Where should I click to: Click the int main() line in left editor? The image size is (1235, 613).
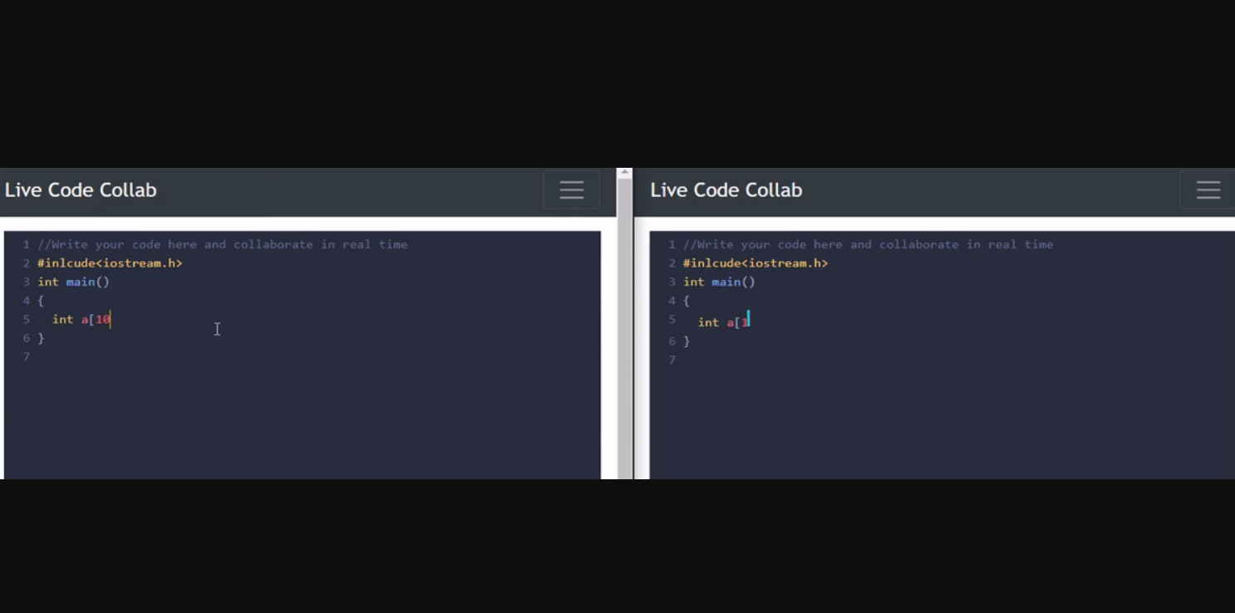click(73, 282)
